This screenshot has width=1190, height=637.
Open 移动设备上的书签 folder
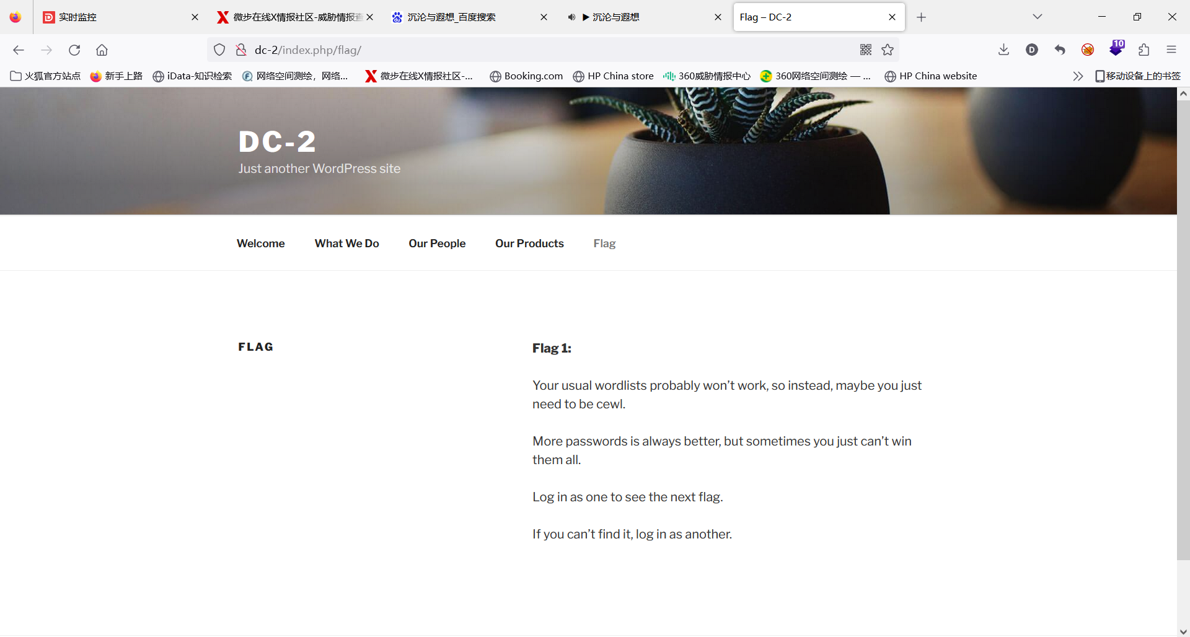pyautogui.click(x=1137, y=76)
